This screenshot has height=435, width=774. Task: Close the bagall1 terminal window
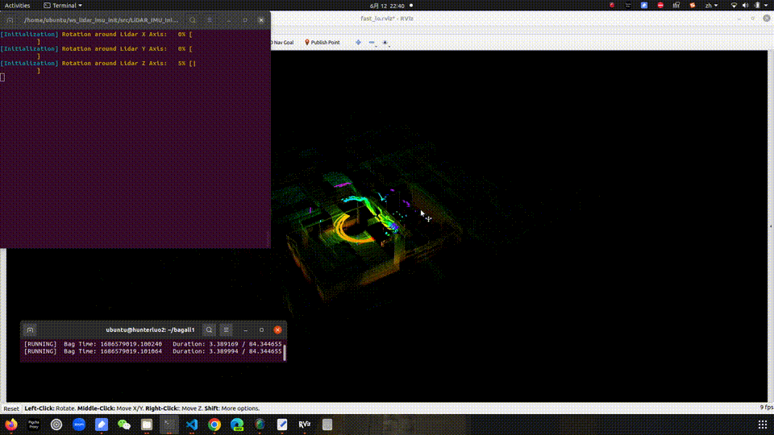[278, 330]
